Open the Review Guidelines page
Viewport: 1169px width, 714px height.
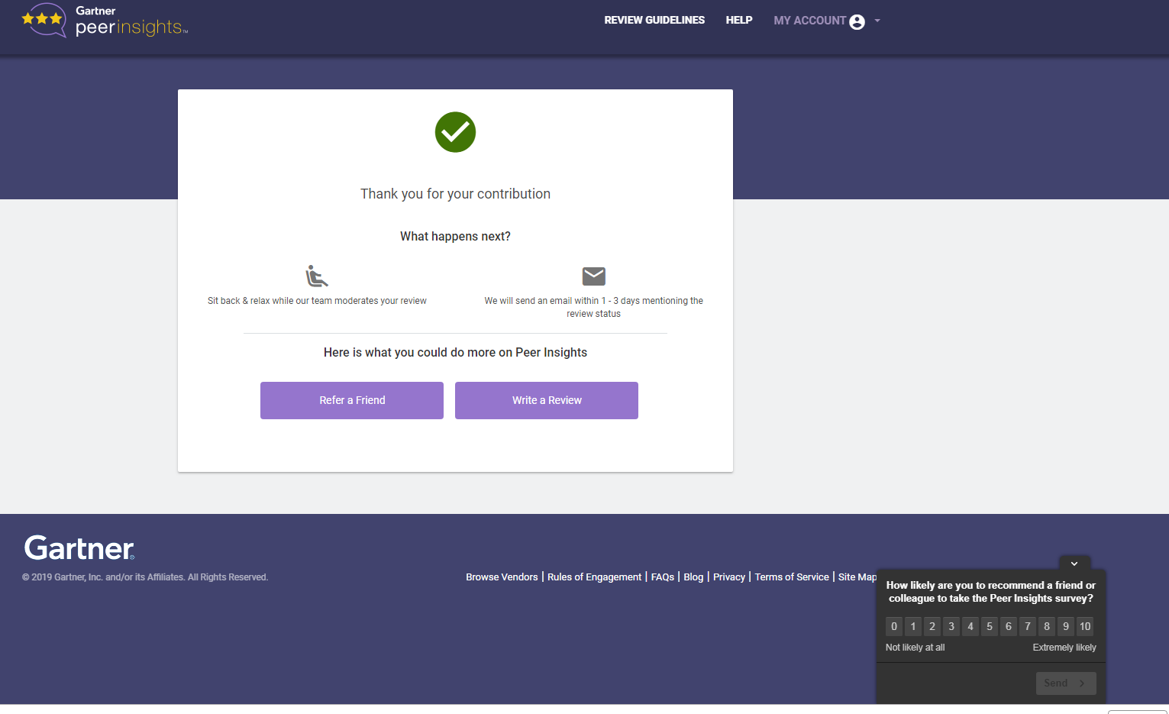[x=654, y=21]
